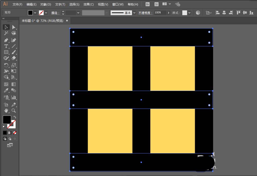Set paint mode to Gradient
The height and width of the screenshot is (176, 257).
coord(10,133)
